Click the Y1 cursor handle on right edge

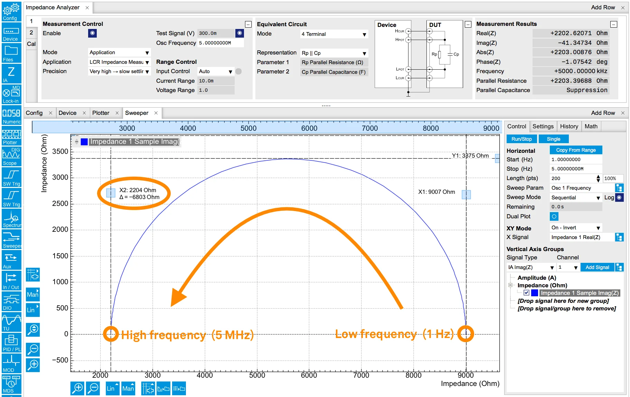coord(497,158)
